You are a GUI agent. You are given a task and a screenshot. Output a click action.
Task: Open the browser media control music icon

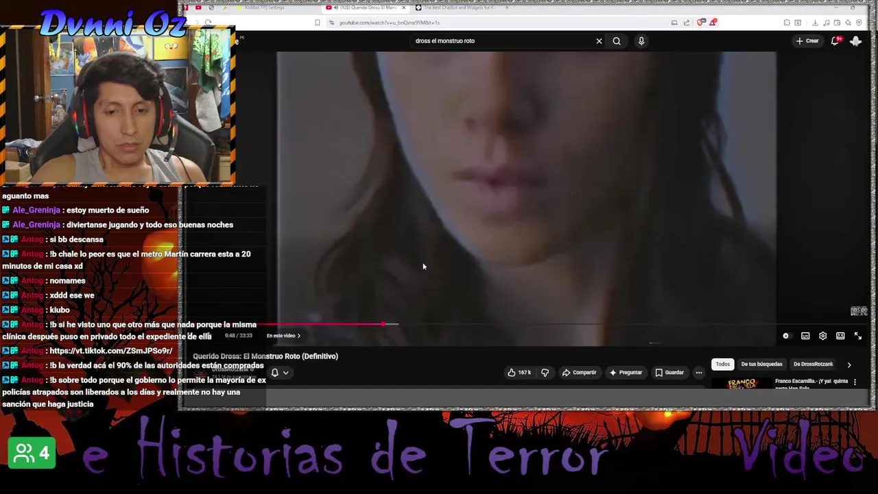[x=826, y=23]
